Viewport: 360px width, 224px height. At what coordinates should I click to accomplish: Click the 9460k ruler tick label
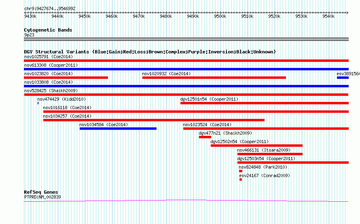[112, 16]
